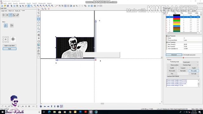This screenshot has height=114, width=203.
Task: Click the array grid icon in top toolbar
Action: 65,6
